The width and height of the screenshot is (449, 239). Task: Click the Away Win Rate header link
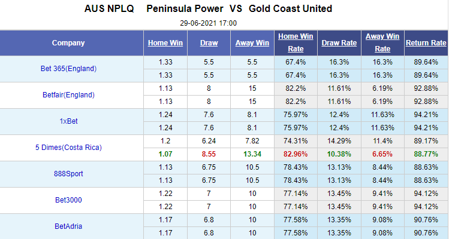(382, 42)
